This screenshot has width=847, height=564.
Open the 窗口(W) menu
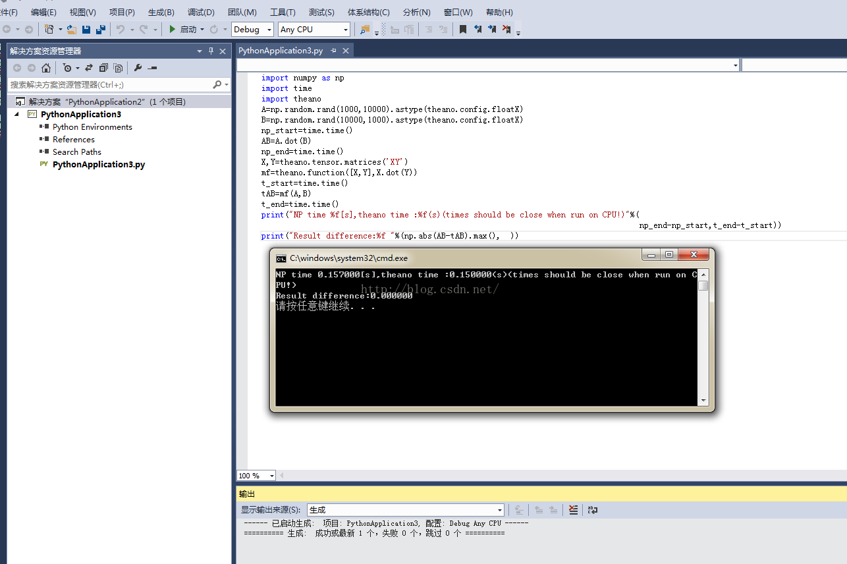coord(458,12)
